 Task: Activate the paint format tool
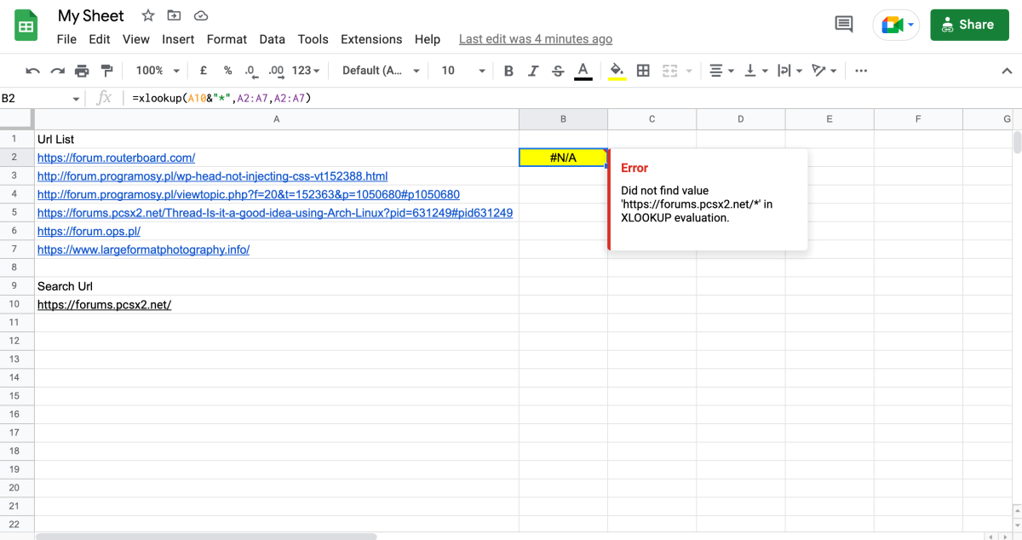(106, 71)
